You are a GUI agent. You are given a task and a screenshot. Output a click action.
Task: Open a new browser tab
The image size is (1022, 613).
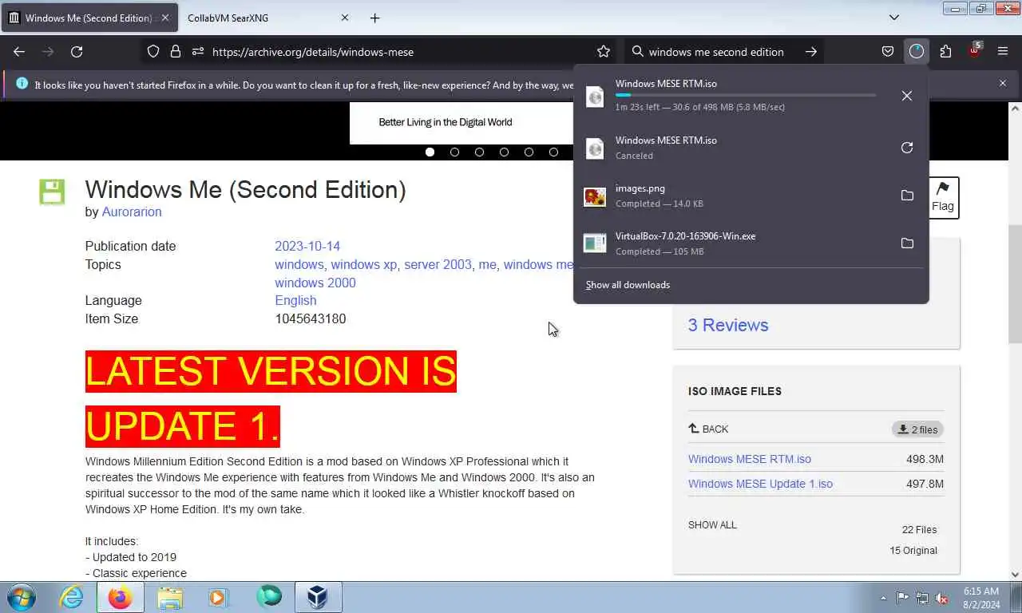point(375,18)
